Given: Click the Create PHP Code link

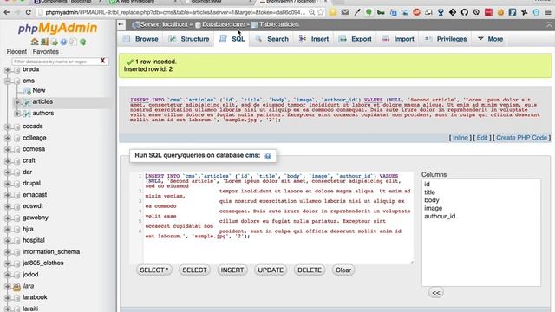Looking at the screenshot, I should (x=521, y=138).
